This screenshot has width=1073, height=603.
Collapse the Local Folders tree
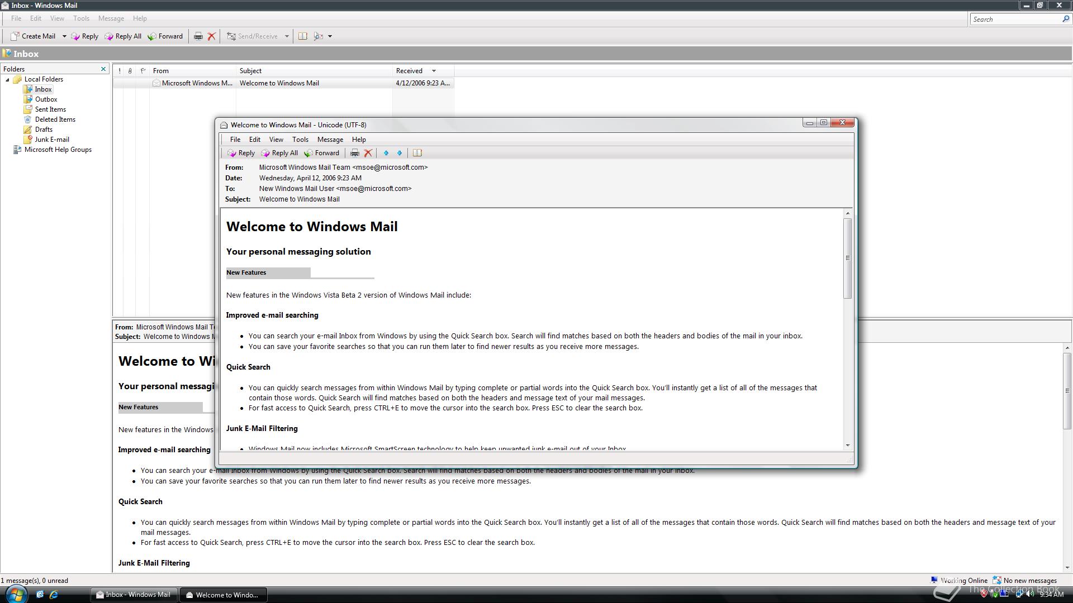click(8, 80)
